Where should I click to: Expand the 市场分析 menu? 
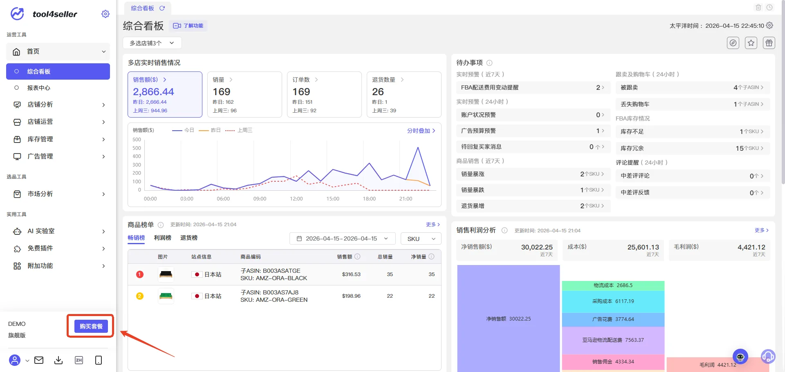[58, 194]
